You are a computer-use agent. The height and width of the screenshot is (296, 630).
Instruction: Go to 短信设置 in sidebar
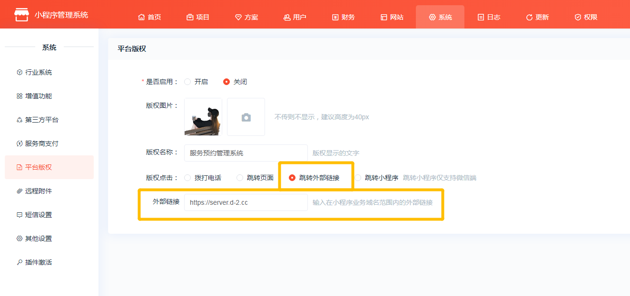pyautogui.click(x=49, y=215)
